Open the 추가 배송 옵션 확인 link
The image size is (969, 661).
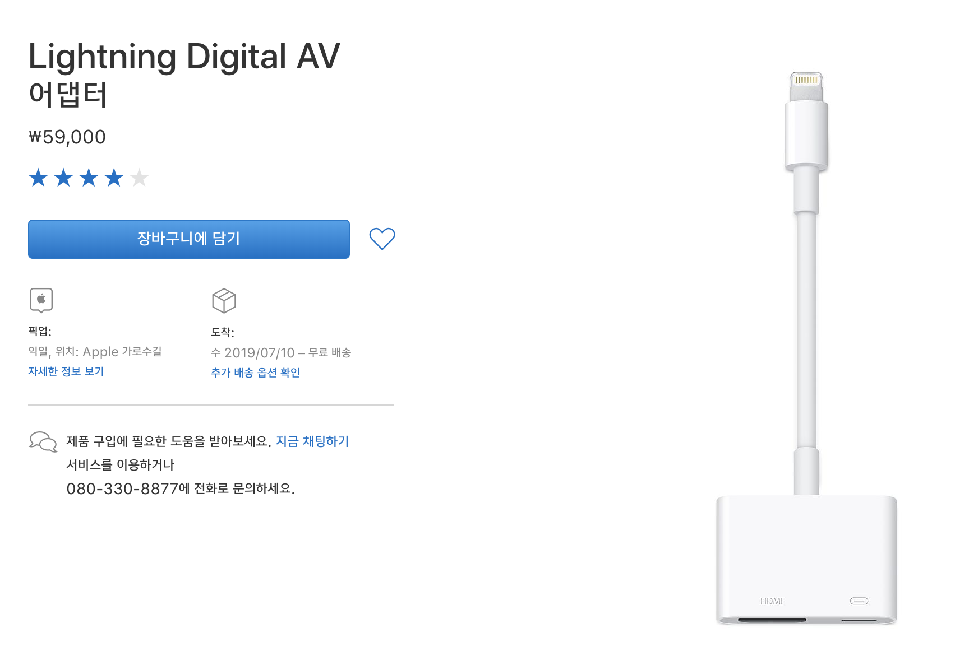255,373
